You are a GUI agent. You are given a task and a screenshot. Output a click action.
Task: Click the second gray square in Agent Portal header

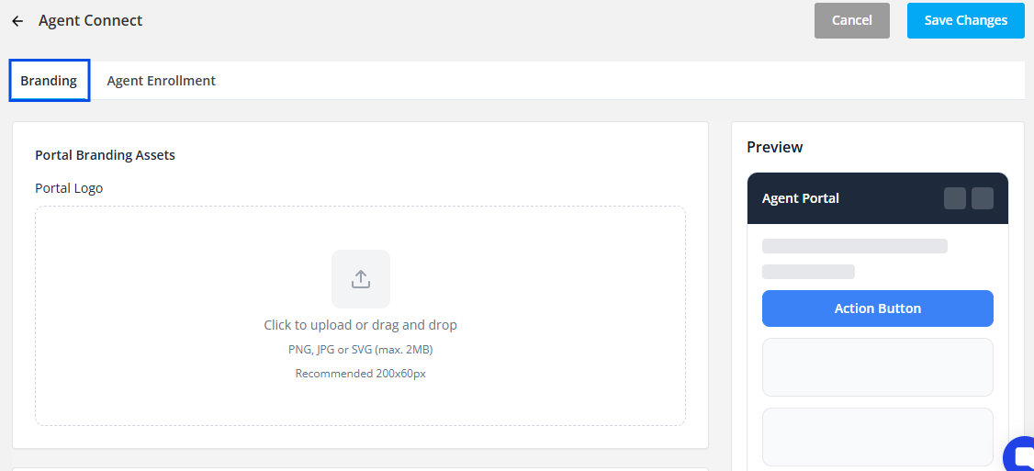(983, 198)
